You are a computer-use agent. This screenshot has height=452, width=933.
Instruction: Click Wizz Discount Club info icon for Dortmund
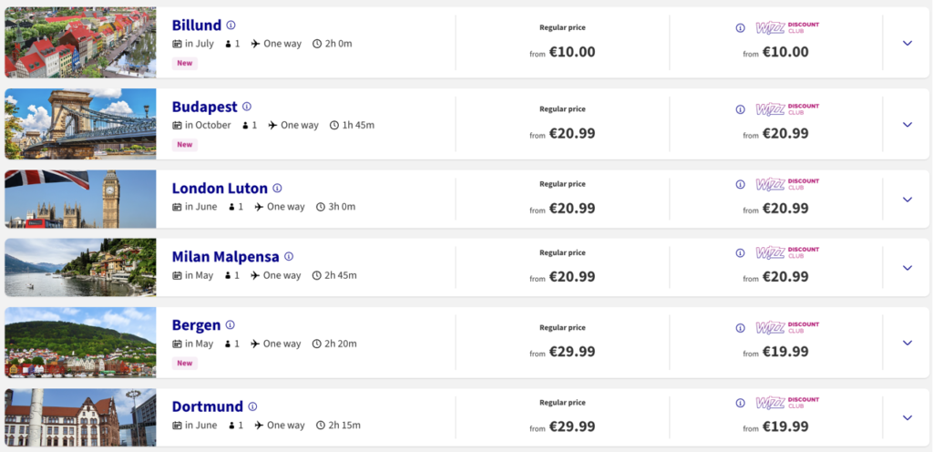pos(740,402)
